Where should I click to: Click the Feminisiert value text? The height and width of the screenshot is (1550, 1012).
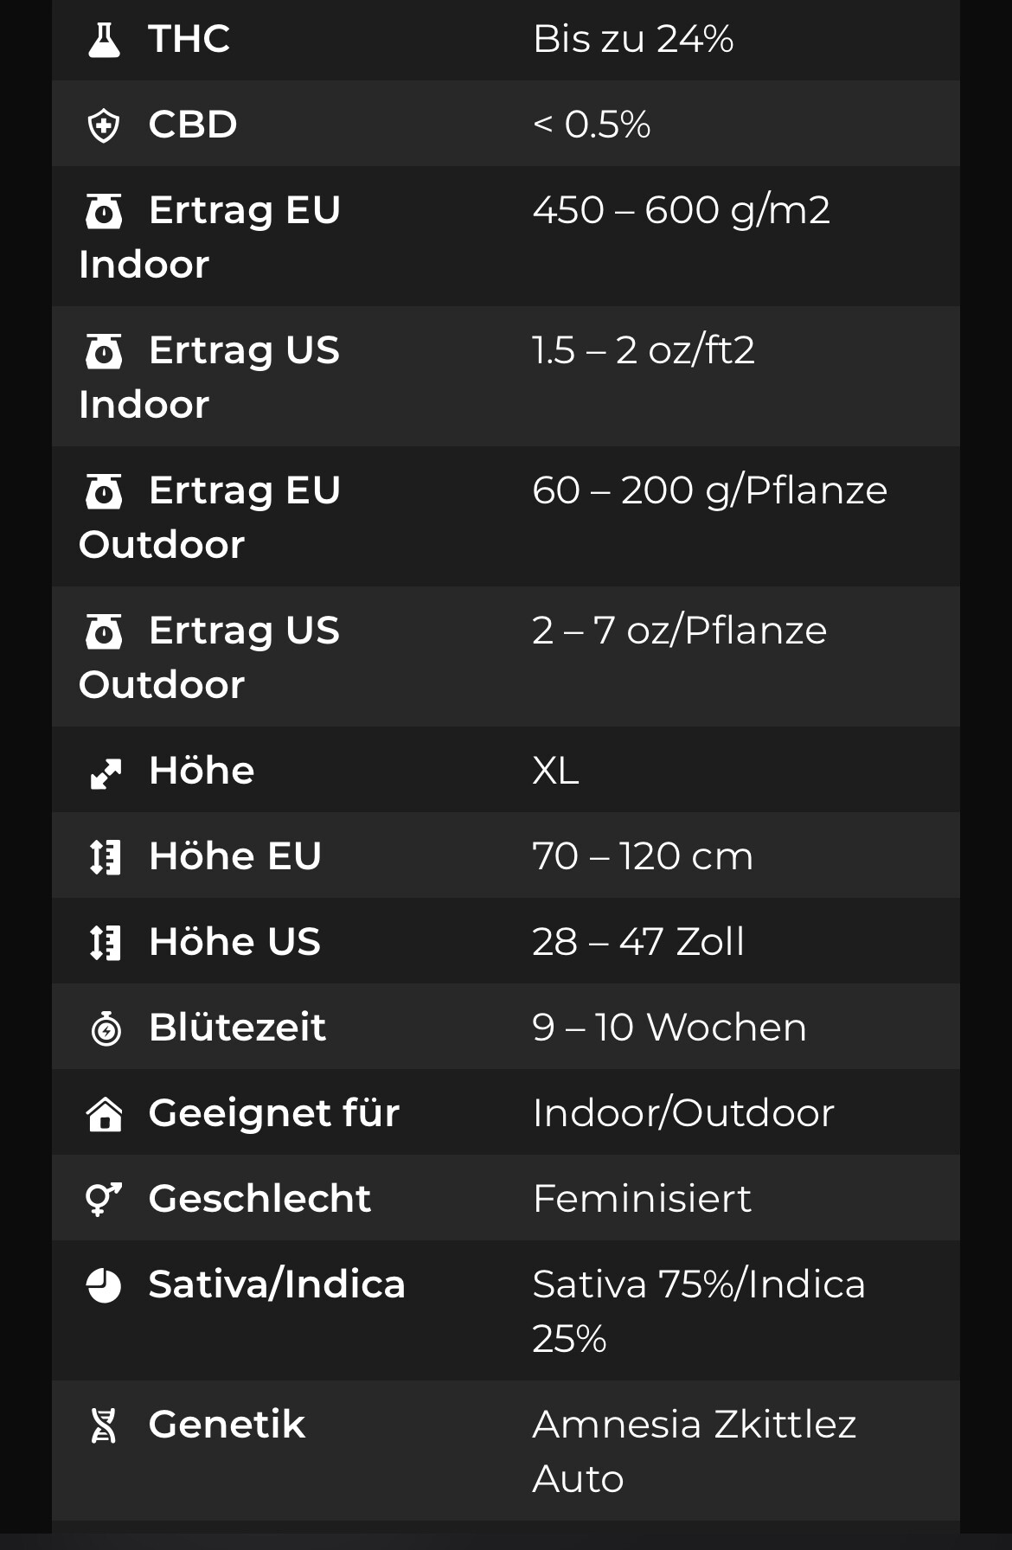point(642,1199)
